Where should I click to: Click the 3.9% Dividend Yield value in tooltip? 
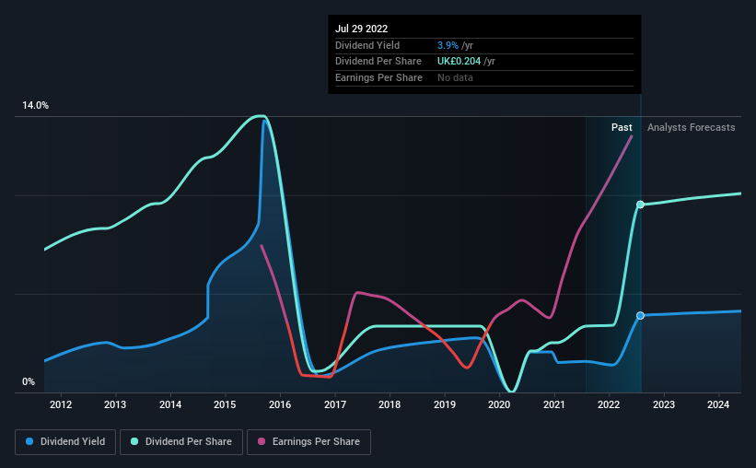[448, 45]
